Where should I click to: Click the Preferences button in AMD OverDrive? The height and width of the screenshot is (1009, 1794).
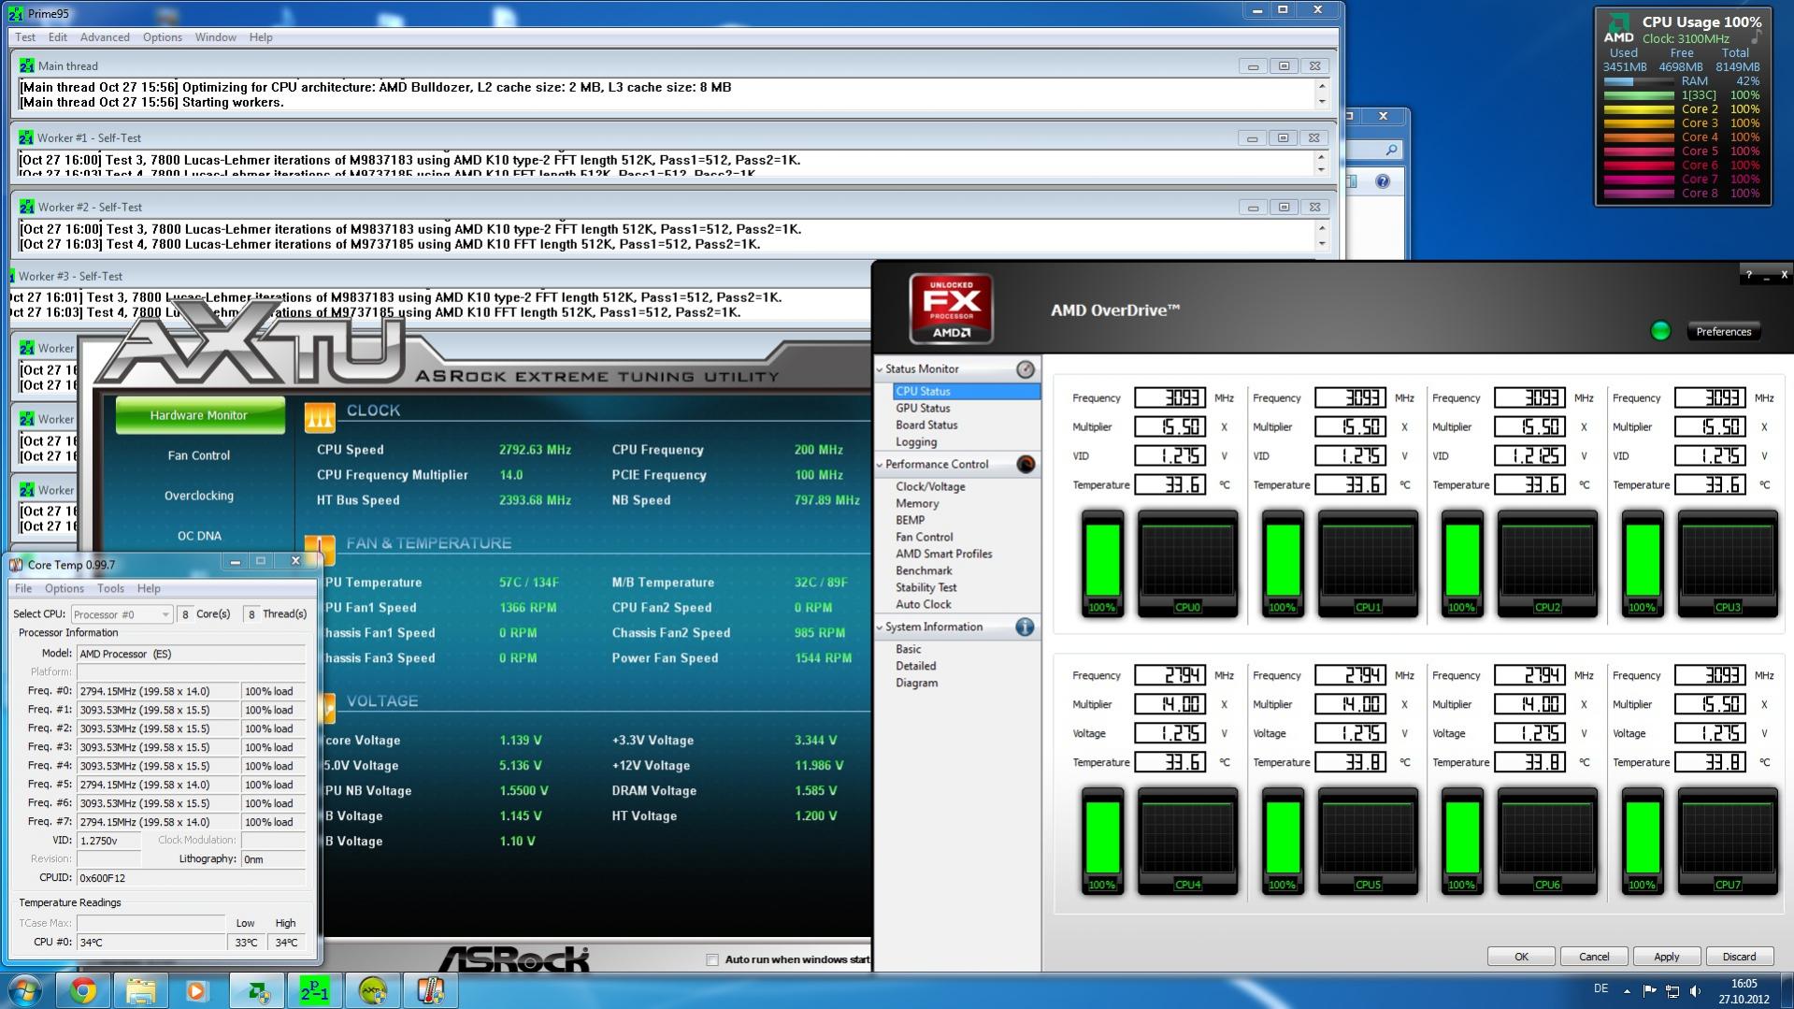(1723, 332)
